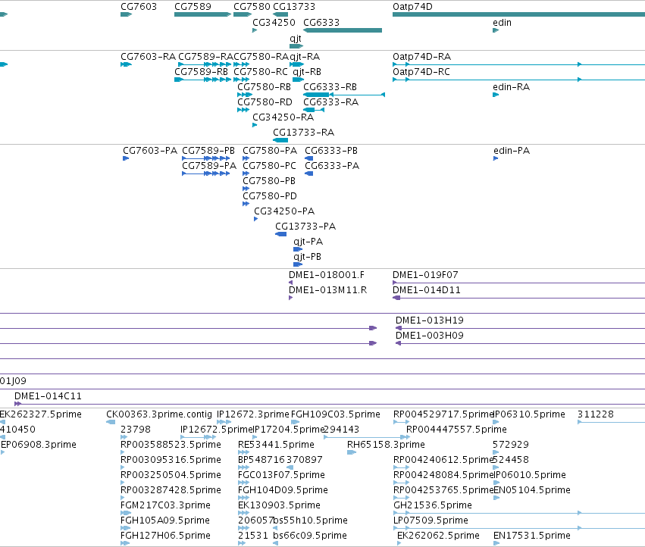Select transcript Oatp74D-RC label
This screenshot has width=645, height=547.
[421, 72]
